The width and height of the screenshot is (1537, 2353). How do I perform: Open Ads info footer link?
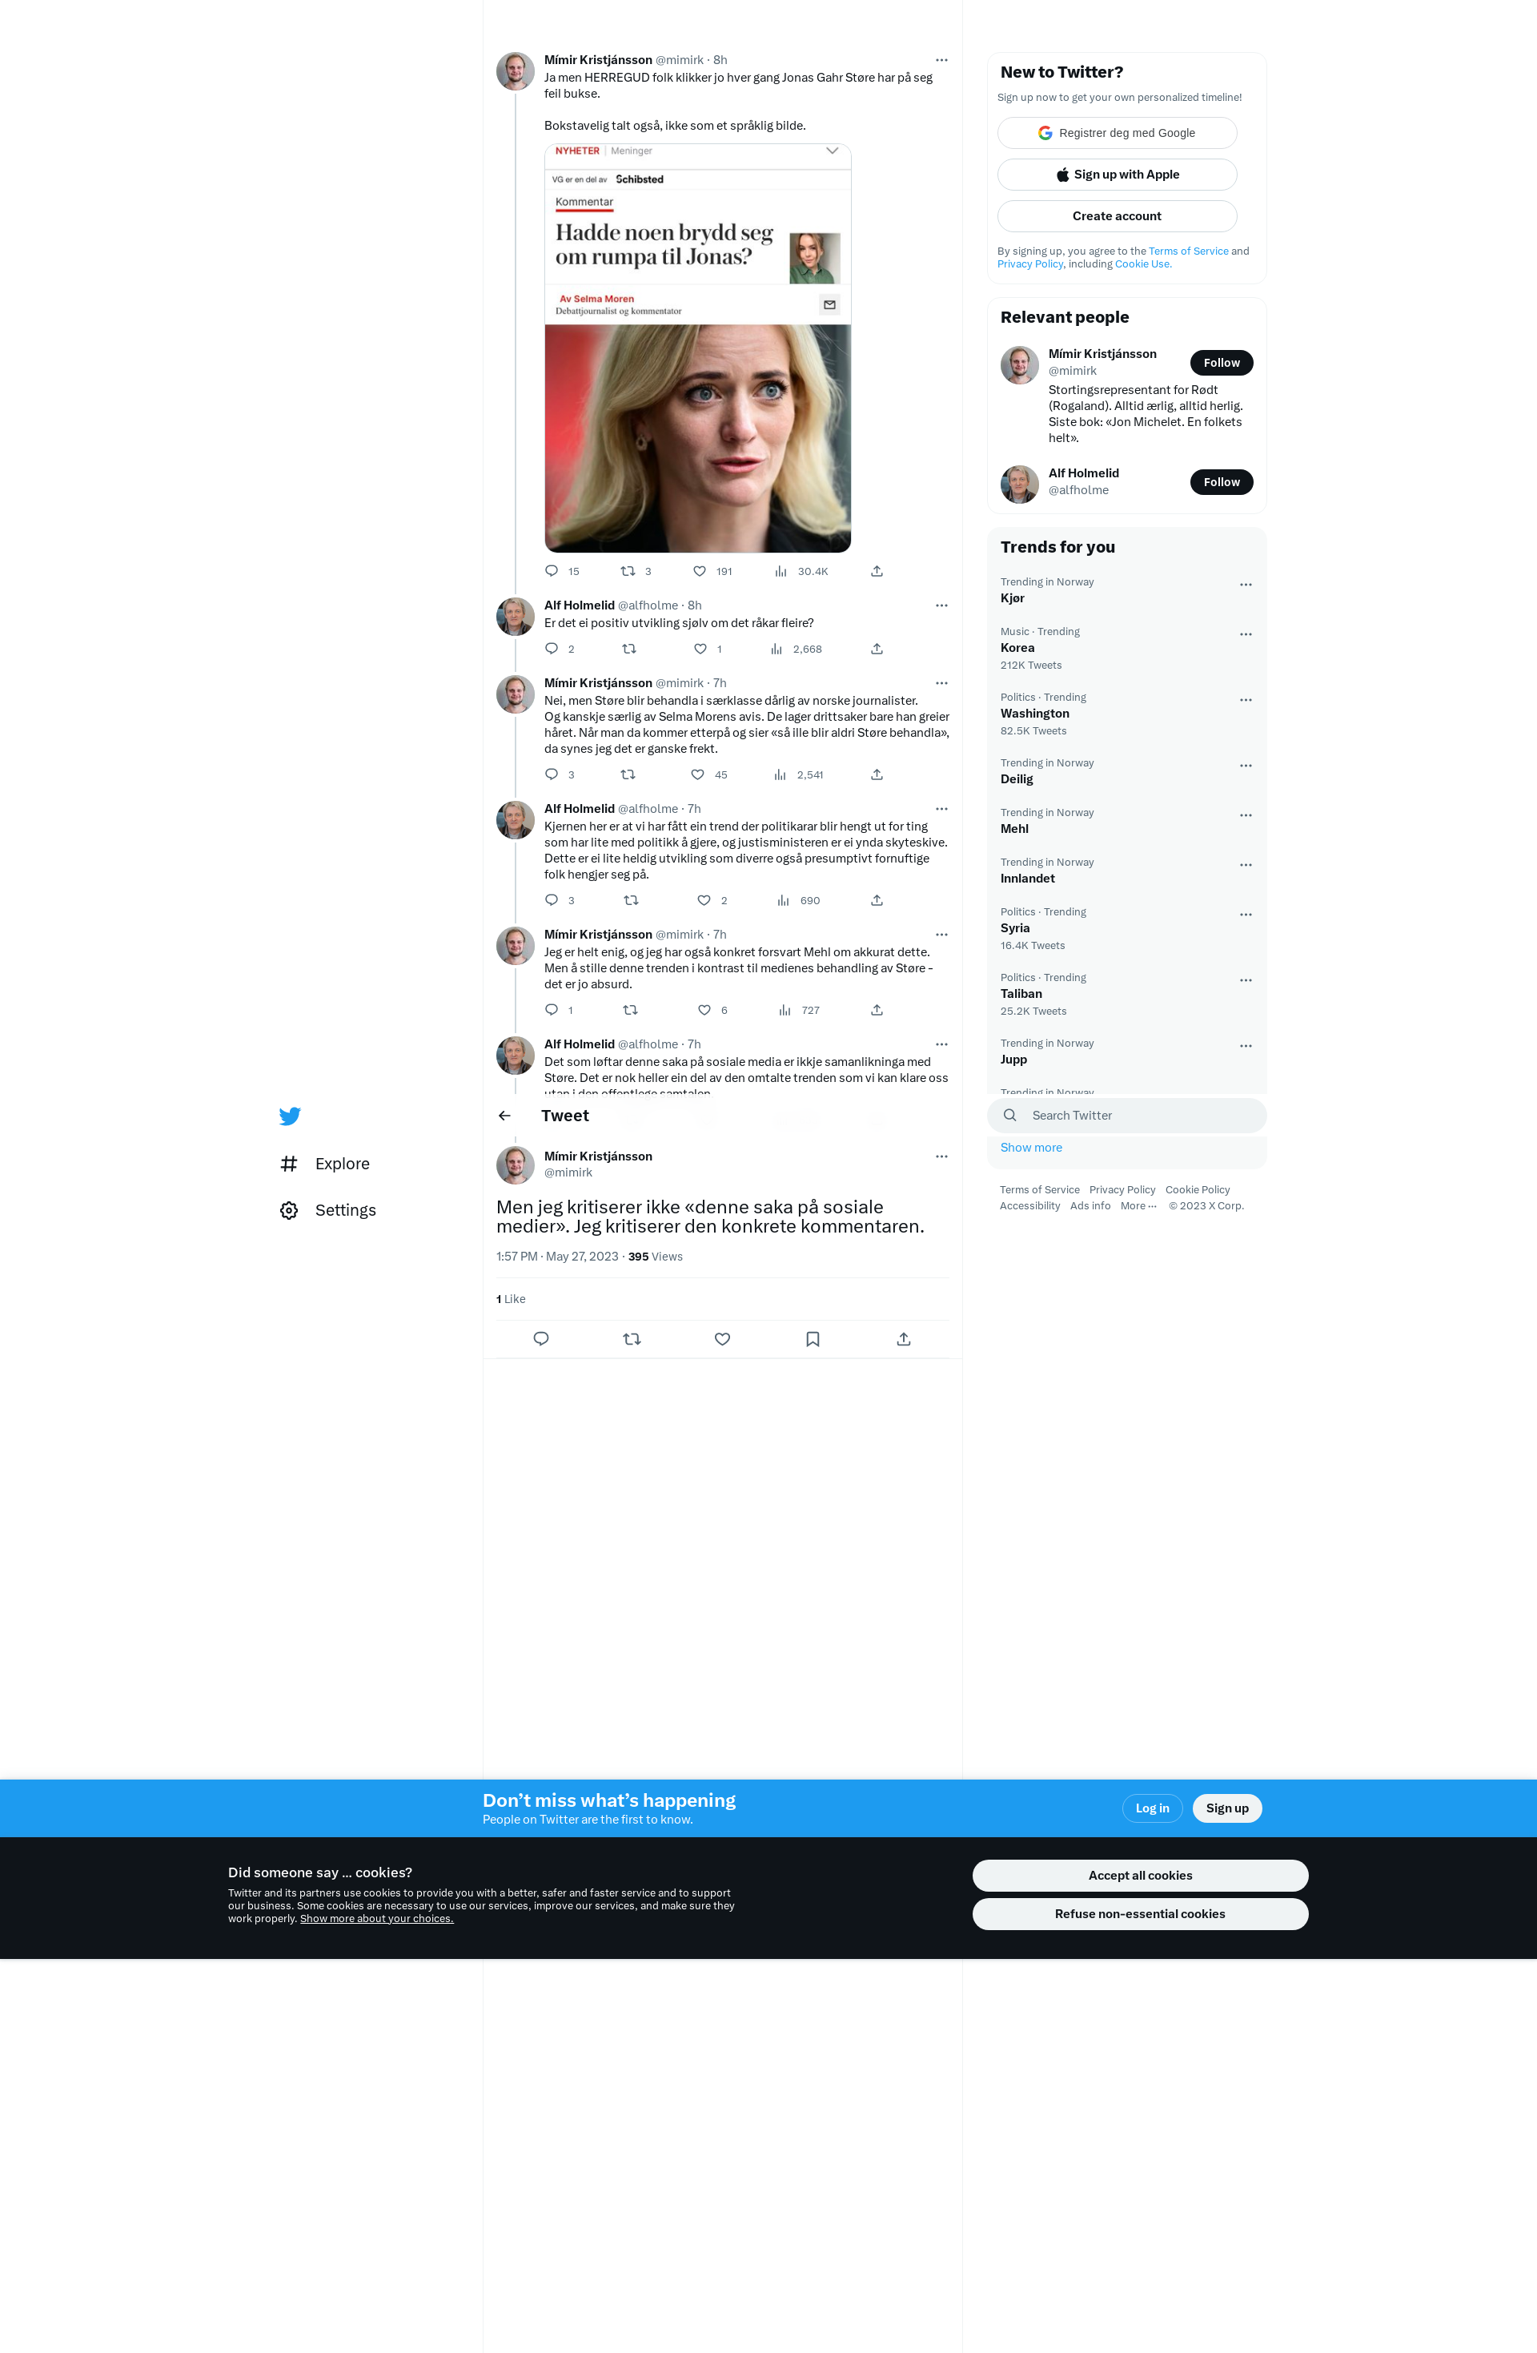coord(1090,1205)
